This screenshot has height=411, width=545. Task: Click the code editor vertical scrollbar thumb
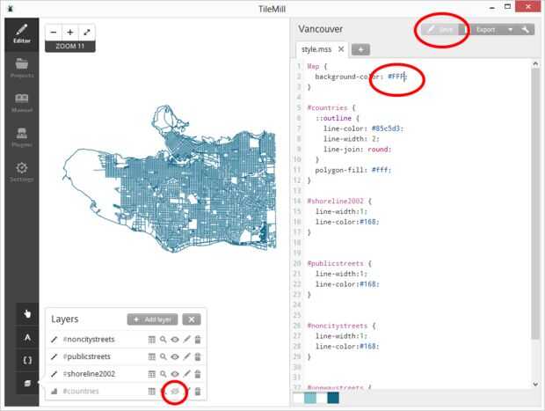point(535,203)
